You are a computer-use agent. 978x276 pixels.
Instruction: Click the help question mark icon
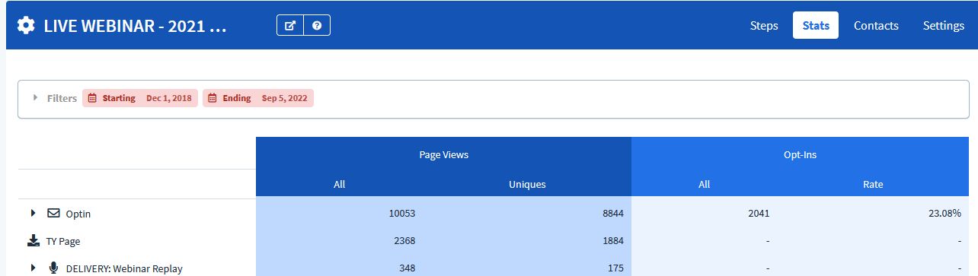pyautogui.click(x=317, y=25)
